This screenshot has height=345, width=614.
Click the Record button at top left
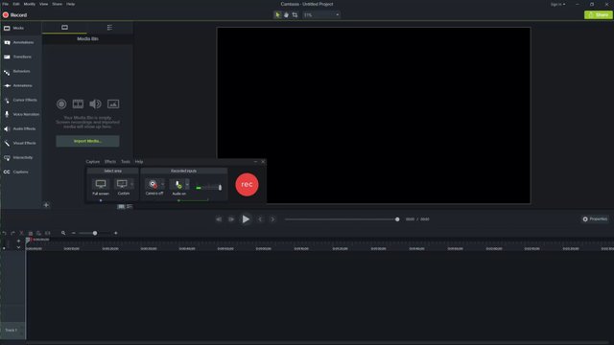[15, 15]
